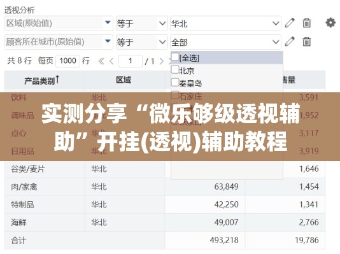
Task: Go to next page arrow
Action: pos(161,61)
